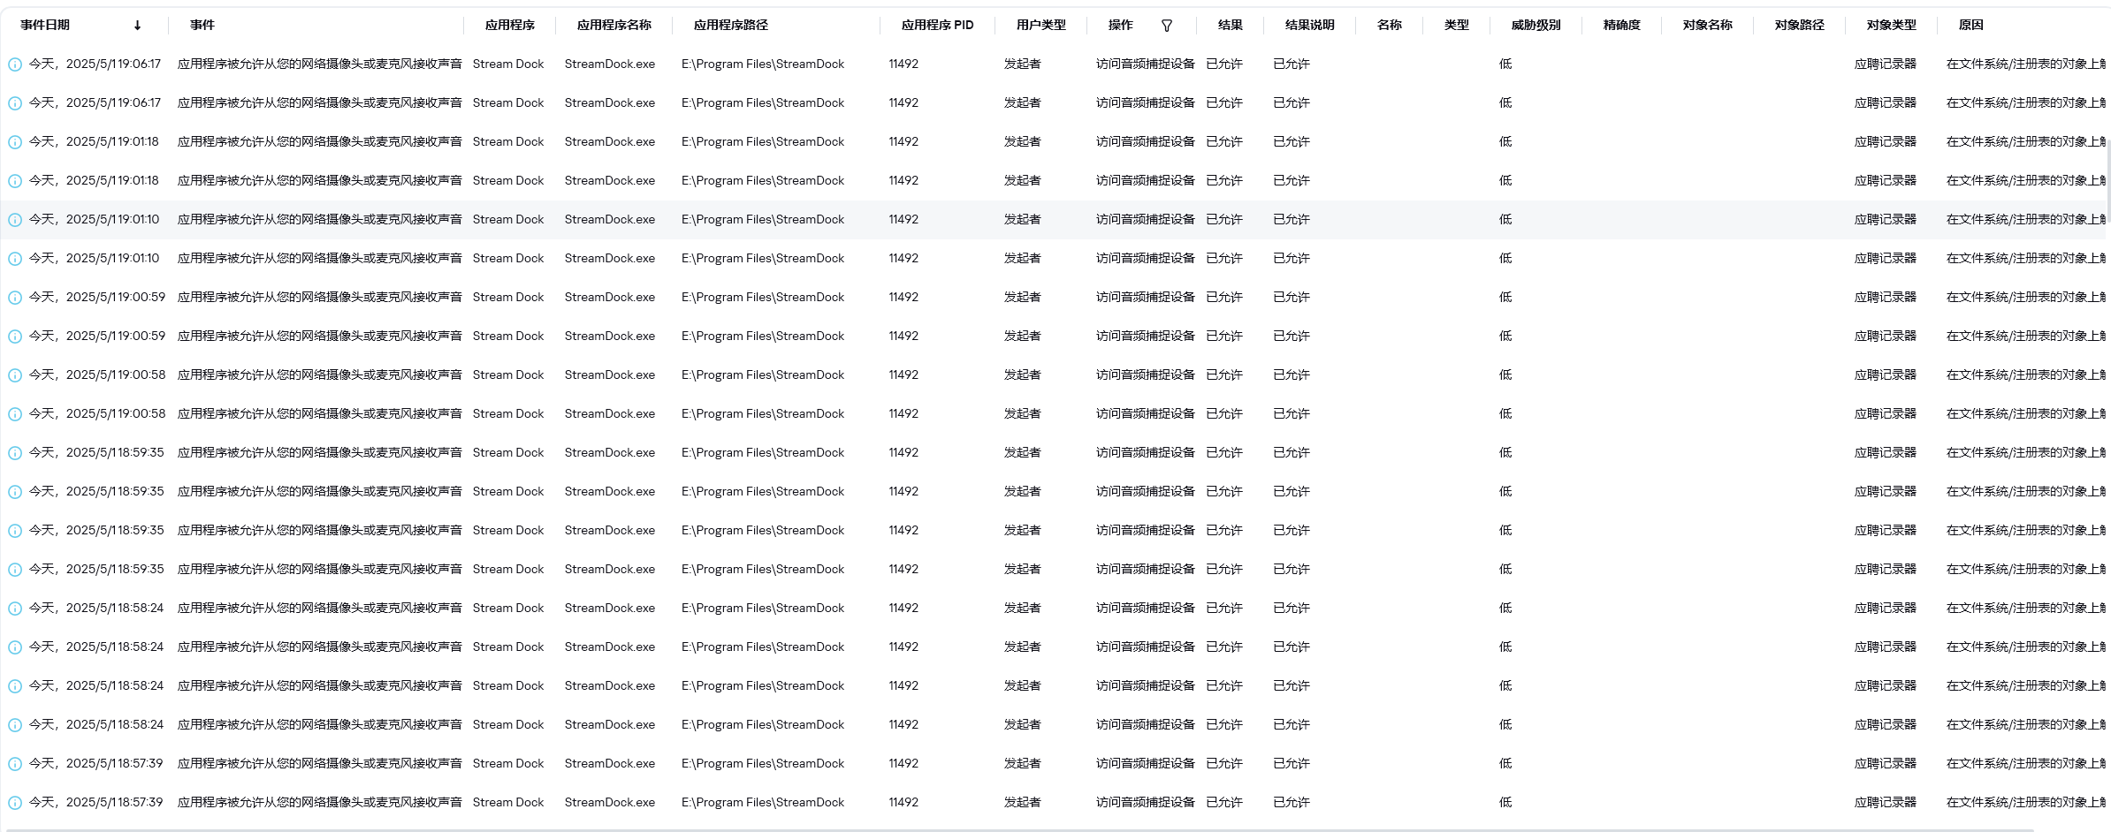The height and width of the screenshot is (832, 2111).
Task: Sort by 应用程序路径 column header
Action: click(731, 25)
